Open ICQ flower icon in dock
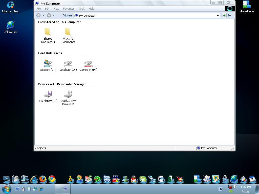 (x=97, y=179)
